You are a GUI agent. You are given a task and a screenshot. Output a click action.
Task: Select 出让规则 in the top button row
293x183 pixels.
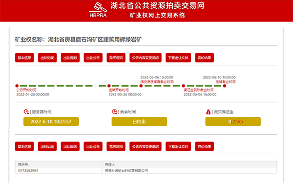point(70,58)
